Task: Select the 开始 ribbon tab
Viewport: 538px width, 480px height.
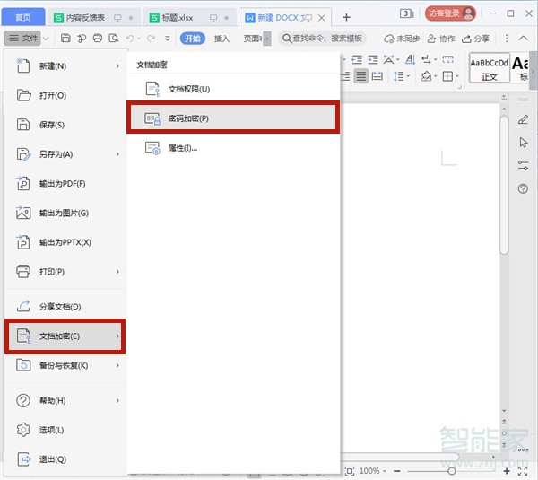Action: tap(193, 38)
